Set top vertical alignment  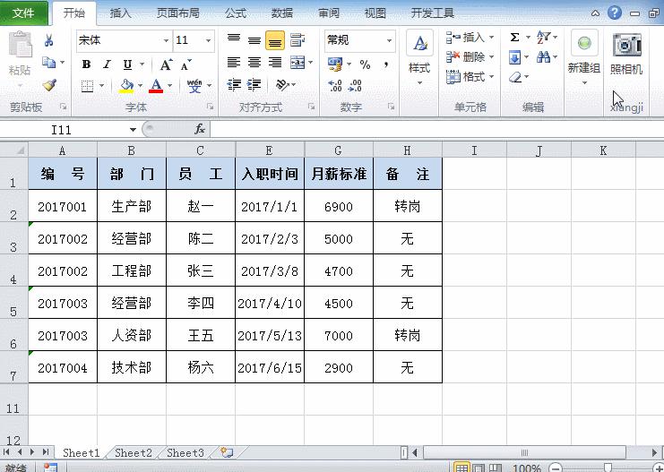[x=234, y=40]
